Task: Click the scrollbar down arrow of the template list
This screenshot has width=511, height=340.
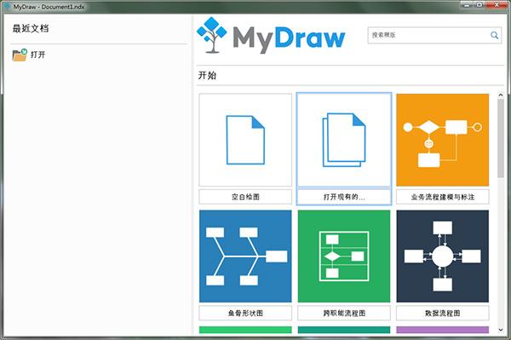Action: (x=501, y=330)
